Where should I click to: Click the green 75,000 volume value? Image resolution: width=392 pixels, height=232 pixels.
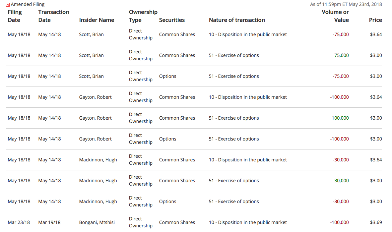pyautogui.click(x=341, y=55)
